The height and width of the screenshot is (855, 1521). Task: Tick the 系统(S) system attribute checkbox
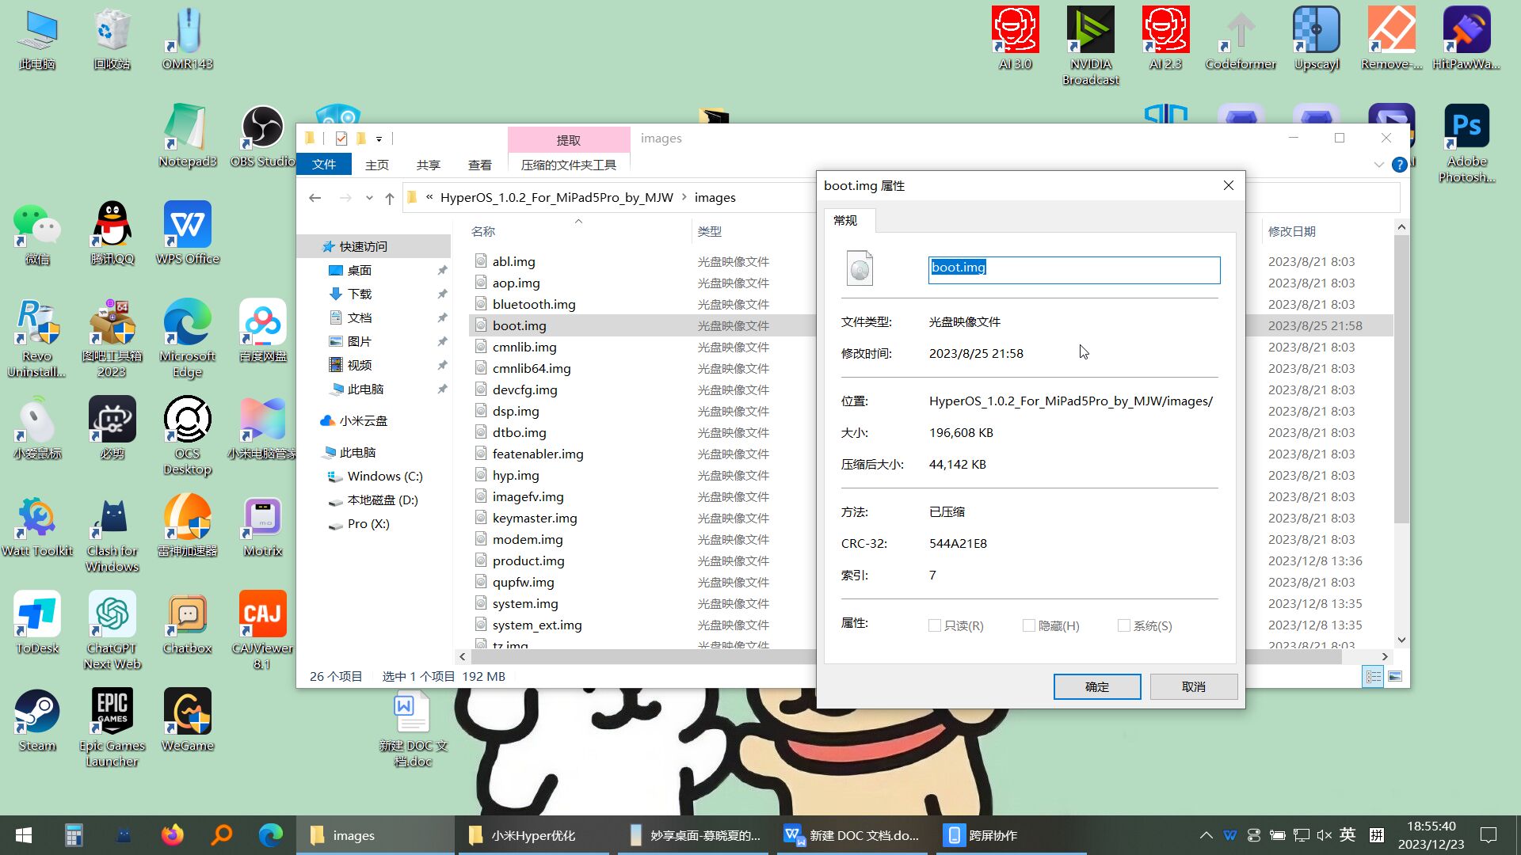coord(1123,625)
